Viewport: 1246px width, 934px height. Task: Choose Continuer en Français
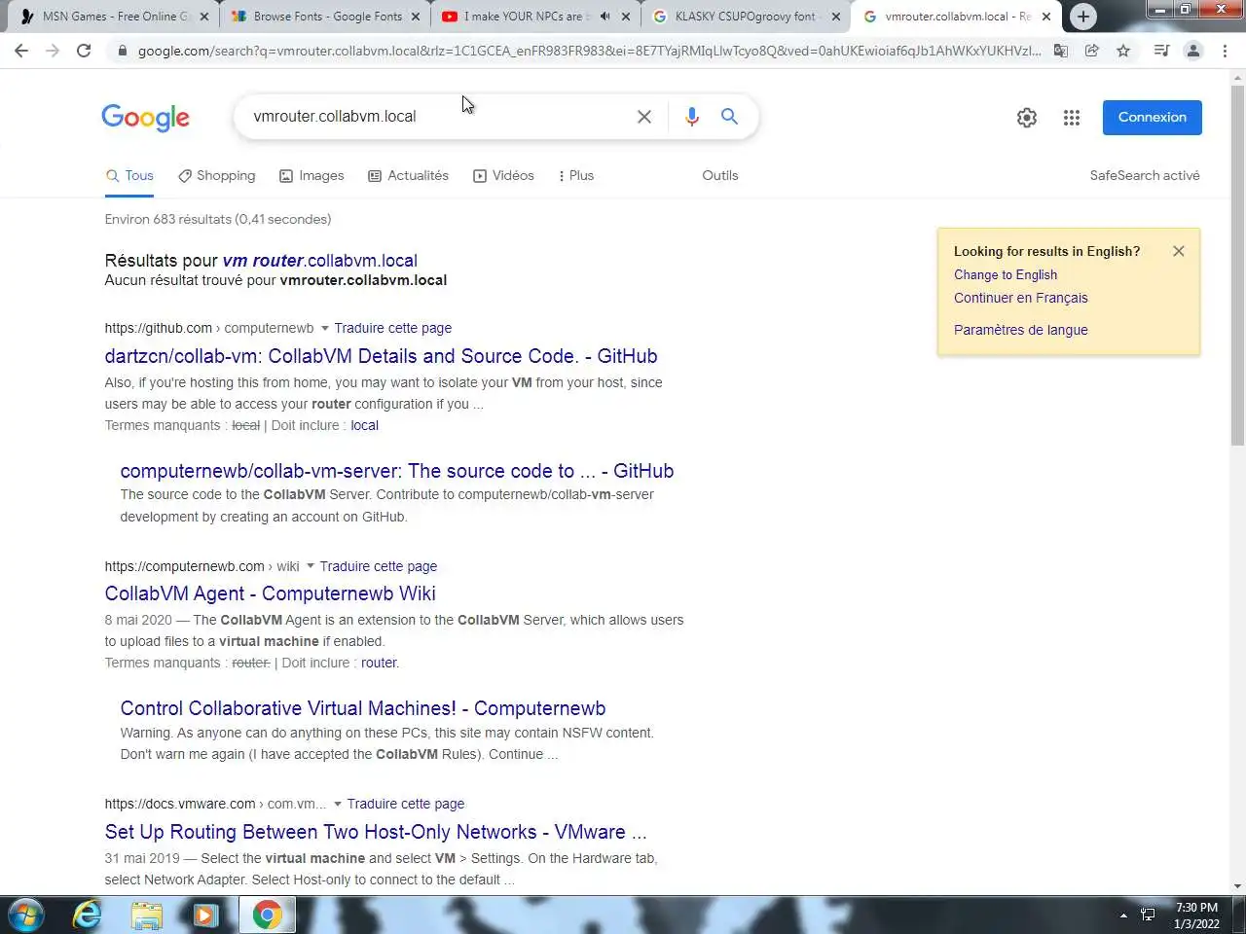pyautogui.click(x=1021, y=299)
